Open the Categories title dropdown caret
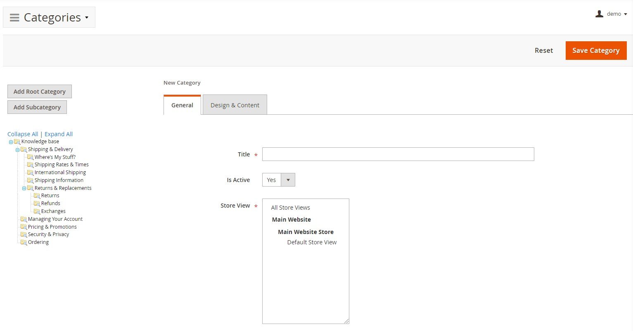Screen dimensions: 633x331 87,17
